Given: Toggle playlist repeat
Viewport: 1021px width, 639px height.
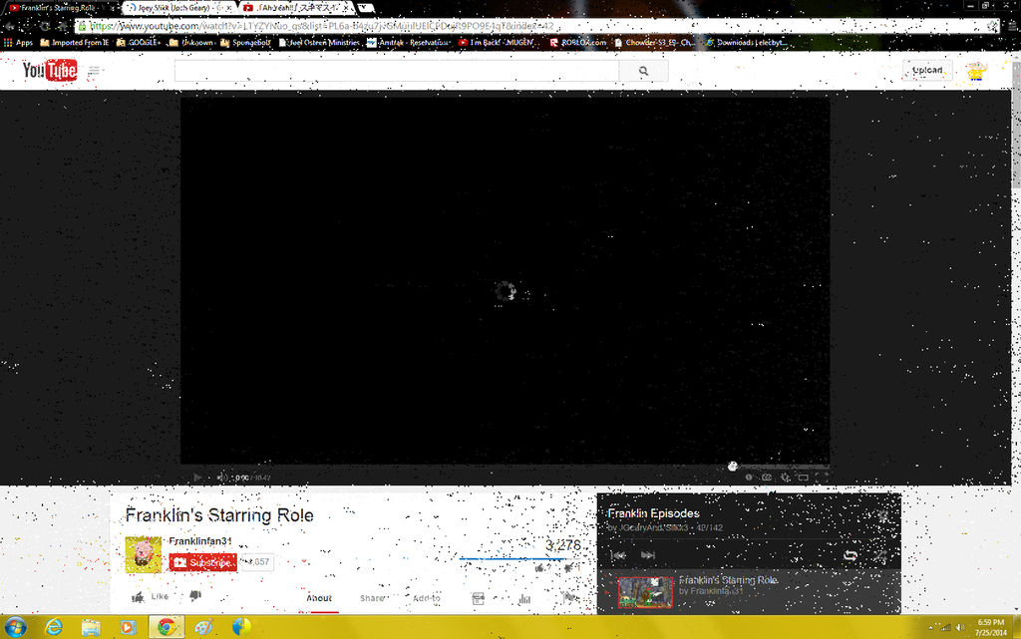Looking at the screenshot, I should (851, 555).
